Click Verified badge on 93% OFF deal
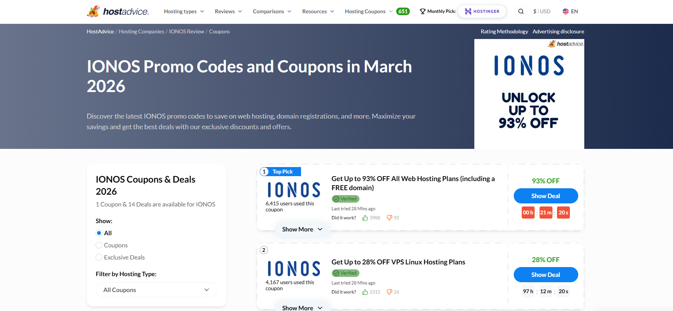673x311 pixels. tap(345, 199)
